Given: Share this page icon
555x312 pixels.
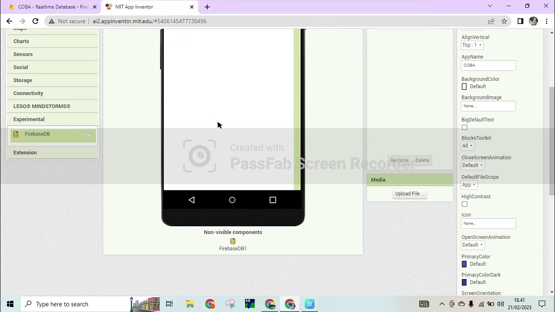Looking at the screenshot, I should (491, 21).
